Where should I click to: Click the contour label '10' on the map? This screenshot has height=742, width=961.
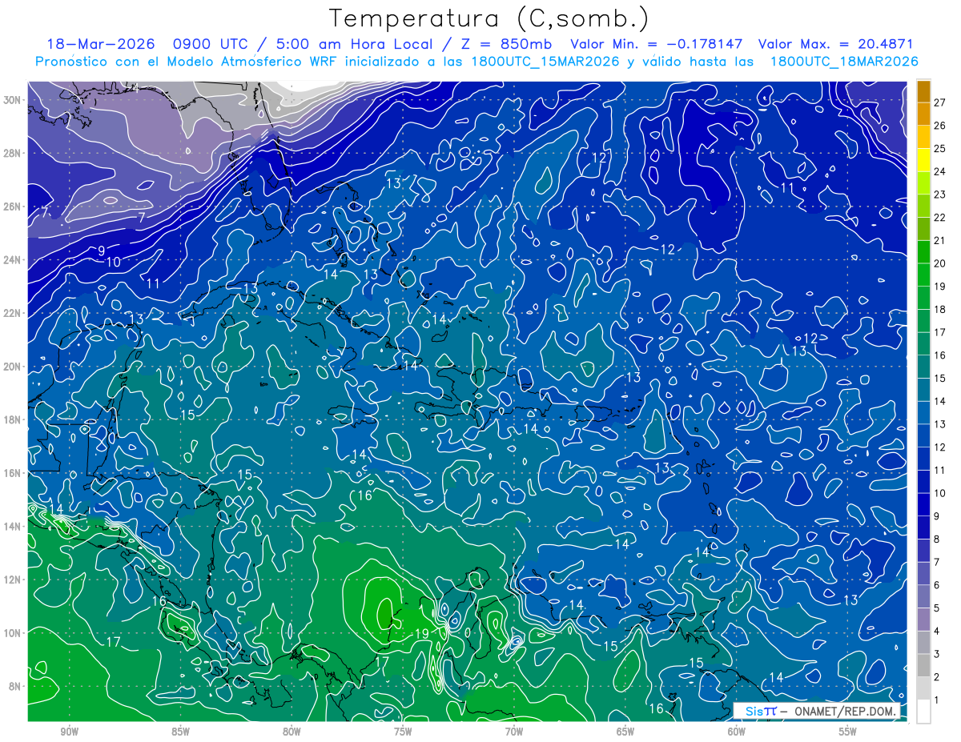(113, 262)
